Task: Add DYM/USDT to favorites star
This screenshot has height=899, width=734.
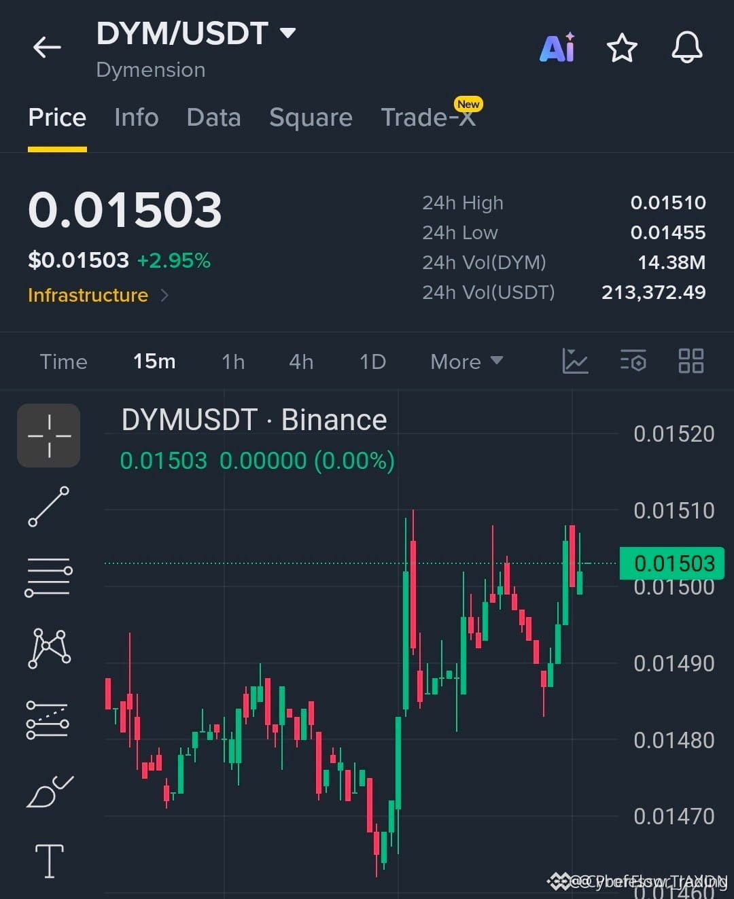Action: [621, 48]
